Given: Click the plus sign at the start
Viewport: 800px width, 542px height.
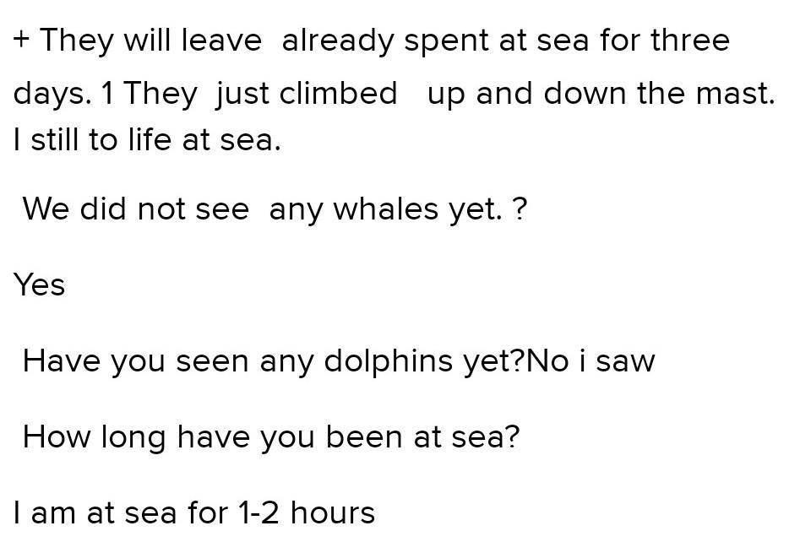Looking at the screenshot, I should [22, 41].
